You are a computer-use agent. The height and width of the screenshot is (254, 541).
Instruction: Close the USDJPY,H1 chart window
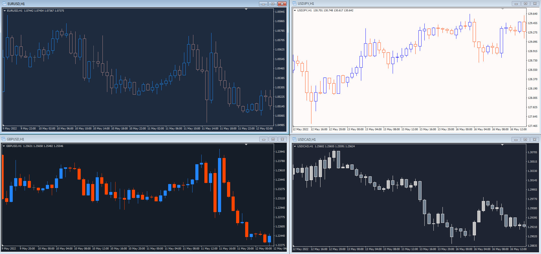tap(534, 4)
